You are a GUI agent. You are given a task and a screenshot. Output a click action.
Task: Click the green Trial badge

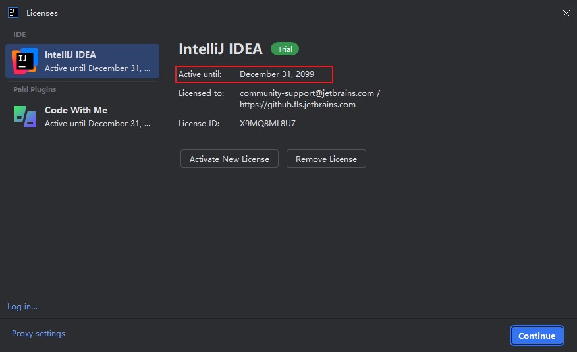point(285,49)
